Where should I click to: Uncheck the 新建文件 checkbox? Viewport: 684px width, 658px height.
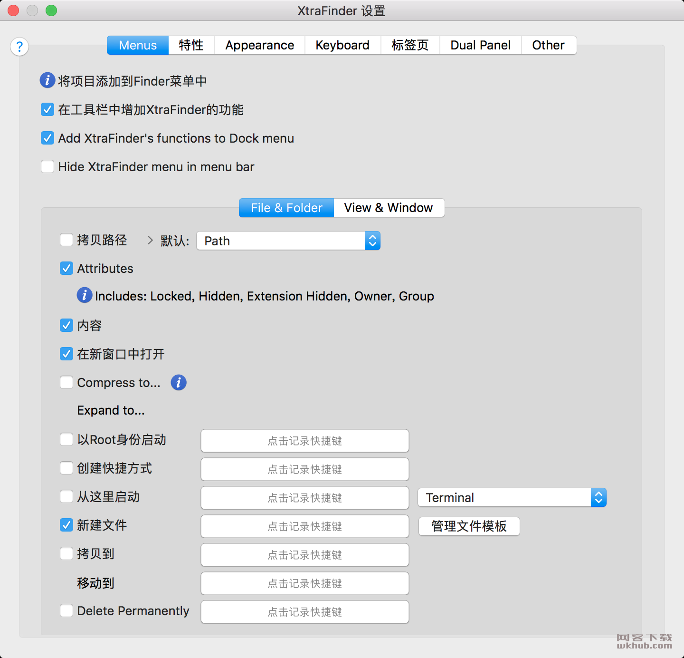point(66,525)
